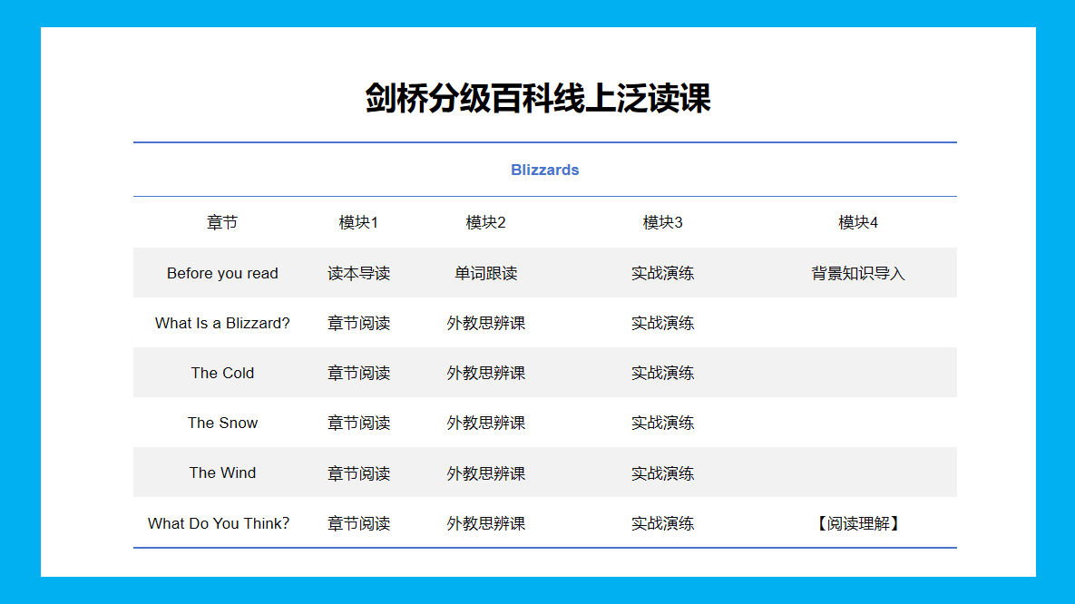Open 实战演练 for The Snow
The height and width of the screenshot is (604, 1075).
[x=662, y=423]
